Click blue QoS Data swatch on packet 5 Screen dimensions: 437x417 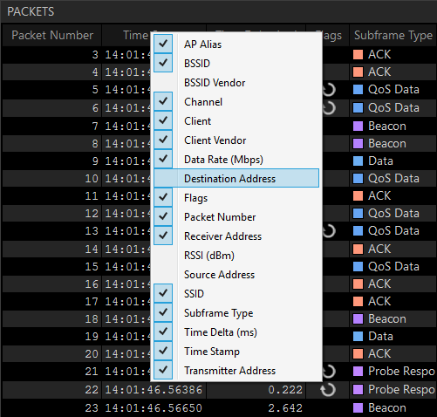point(358,90)
